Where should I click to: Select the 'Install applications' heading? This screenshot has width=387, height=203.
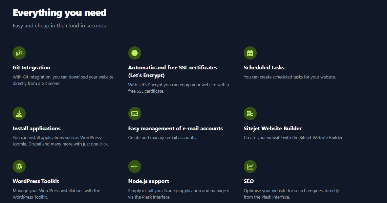tap(37, 129)
